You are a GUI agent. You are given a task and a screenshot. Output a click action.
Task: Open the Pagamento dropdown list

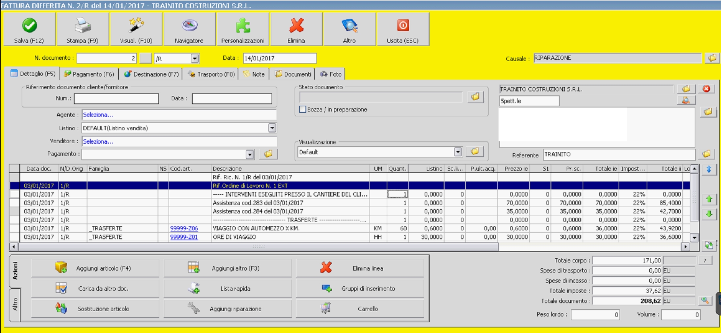(250, 154)
